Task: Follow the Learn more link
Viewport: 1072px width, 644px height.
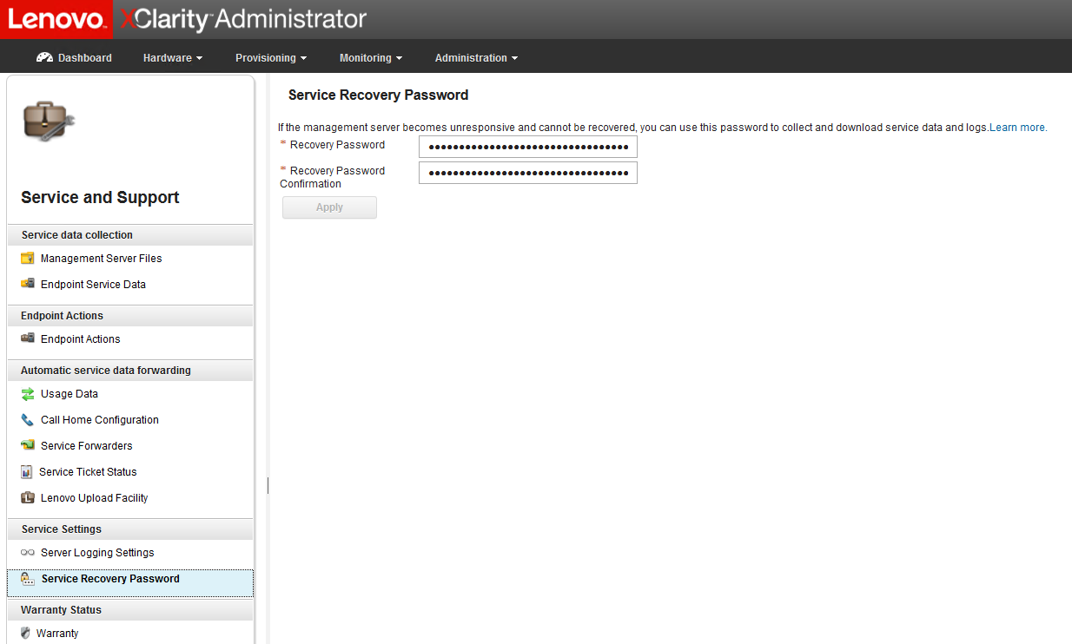Action: (x=1018, y=128)
